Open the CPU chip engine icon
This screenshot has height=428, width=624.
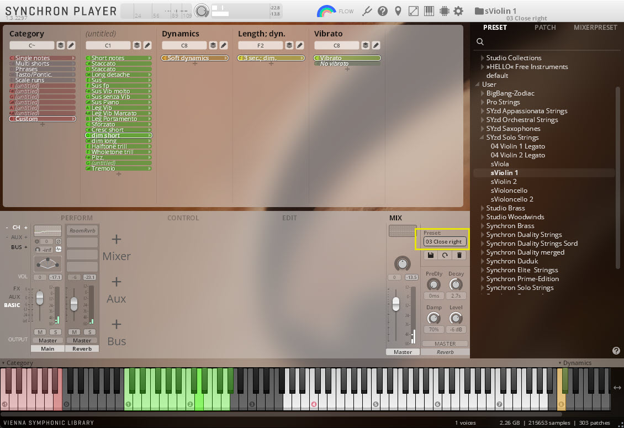(444, 11)
